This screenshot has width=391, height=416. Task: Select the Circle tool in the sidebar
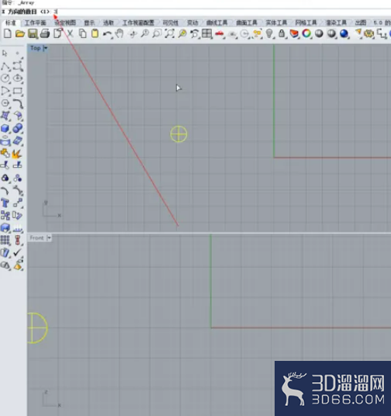[5, 78]
